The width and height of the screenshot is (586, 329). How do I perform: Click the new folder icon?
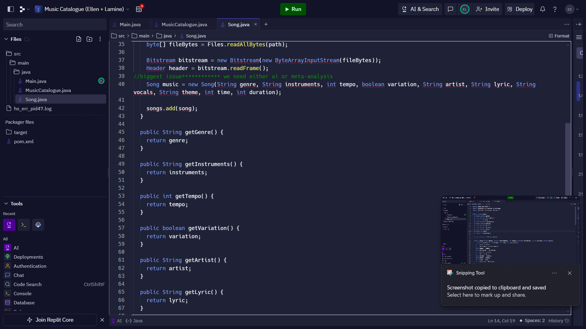coord(89,39)
